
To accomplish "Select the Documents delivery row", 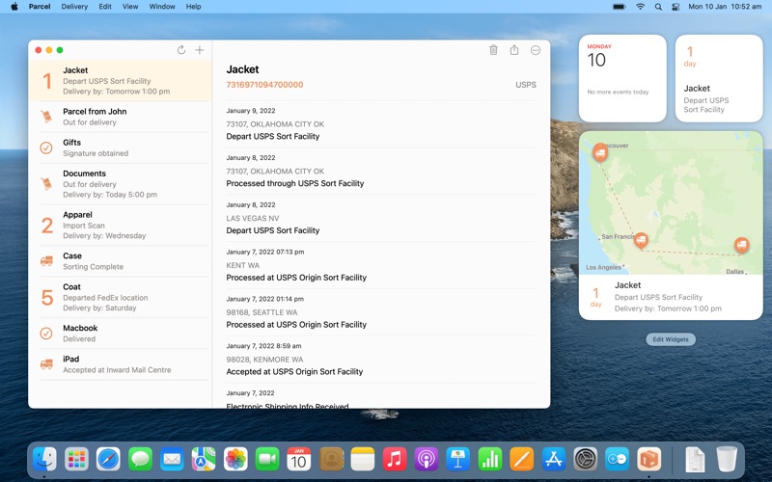I will click(120, 184).
